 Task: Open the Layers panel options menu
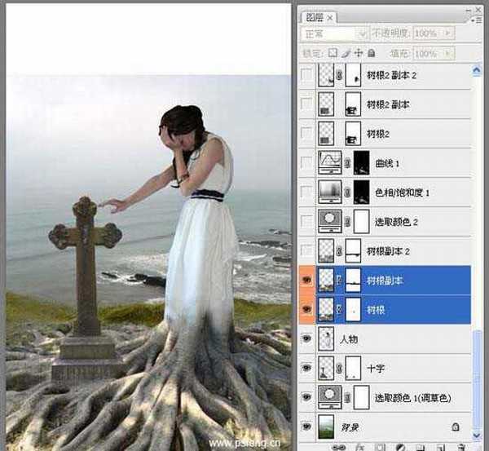[x=476, y=20]
